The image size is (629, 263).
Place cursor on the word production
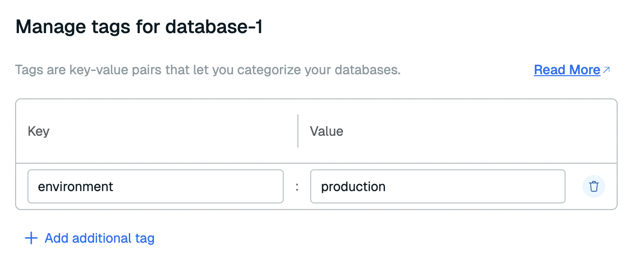coord(353,186)
